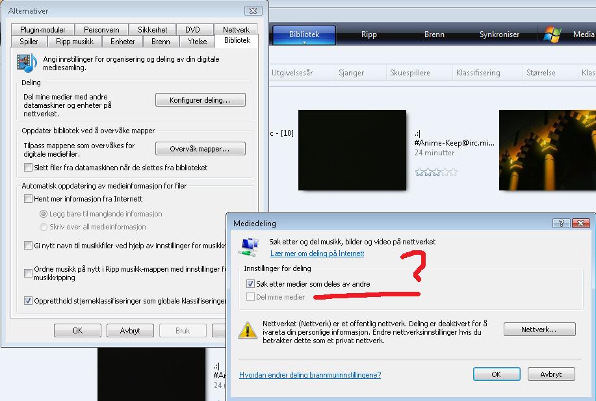Image resolution: width=596 pixels, height=401 pixels.
Task: Open the Plugin-moduler tab
Action: 43,30
